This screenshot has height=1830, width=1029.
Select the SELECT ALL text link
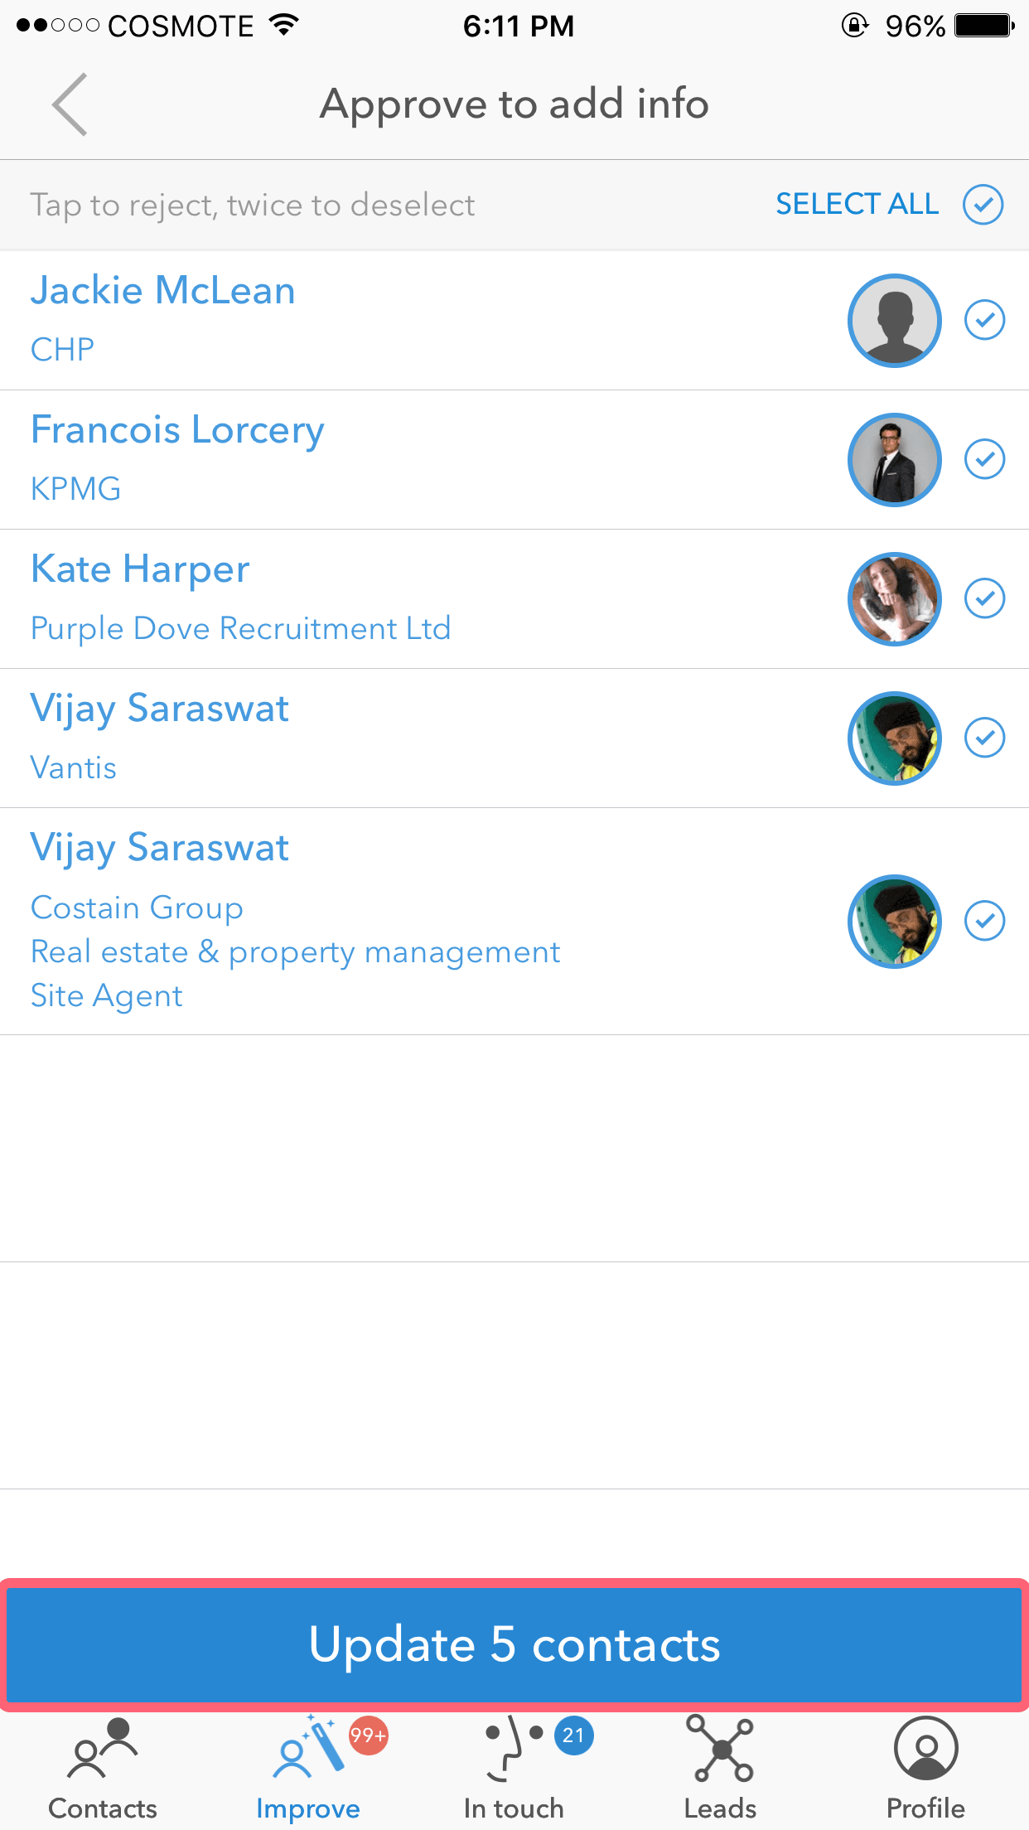856,204
